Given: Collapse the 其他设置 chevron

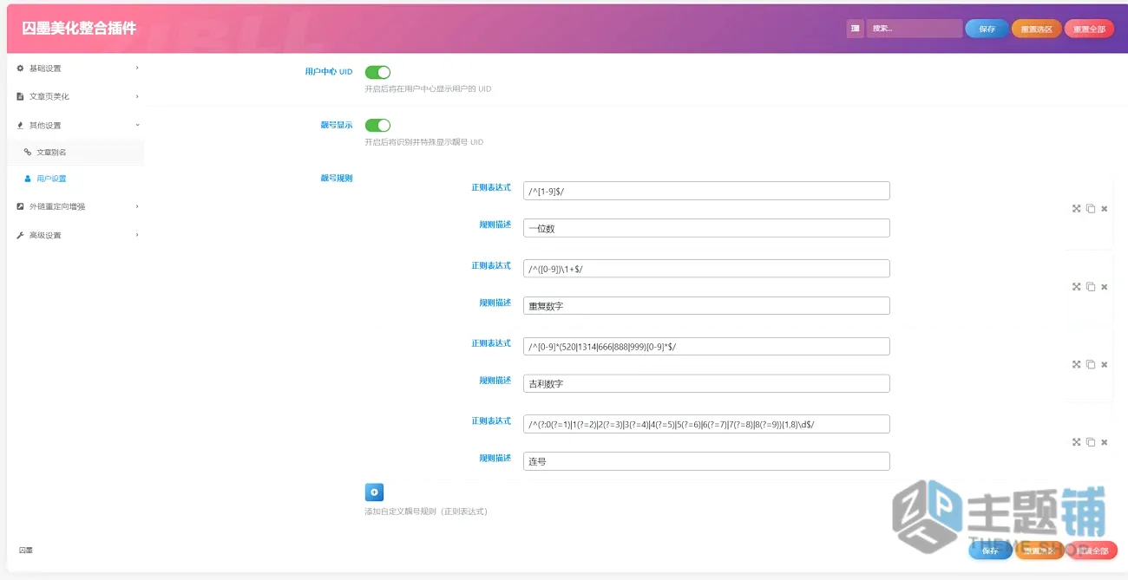Looking at the screenshot, I should (137, 126).
